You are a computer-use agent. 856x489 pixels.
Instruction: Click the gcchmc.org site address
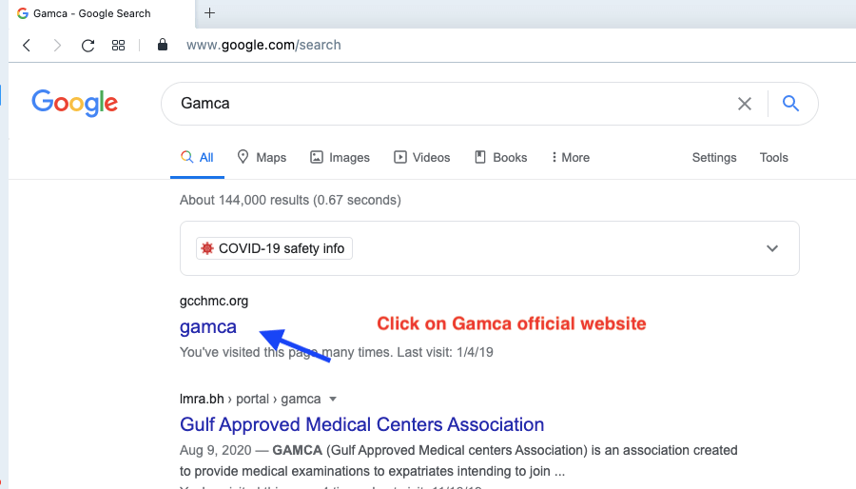(x=214, y=301)
